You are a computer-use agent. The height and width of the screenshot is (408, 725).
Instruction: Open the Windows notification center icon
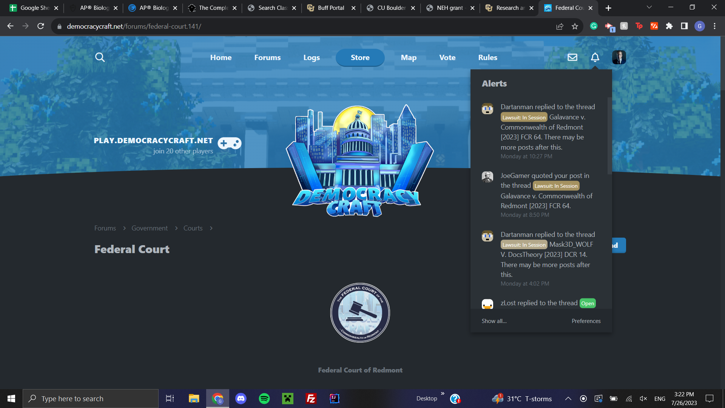click(710, 399)
